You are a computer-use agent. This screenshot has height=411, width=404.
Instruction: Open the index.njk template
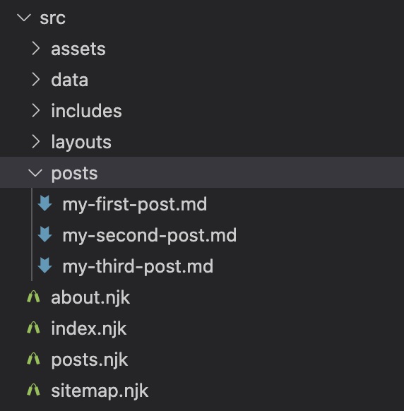(x=89, y=328)
